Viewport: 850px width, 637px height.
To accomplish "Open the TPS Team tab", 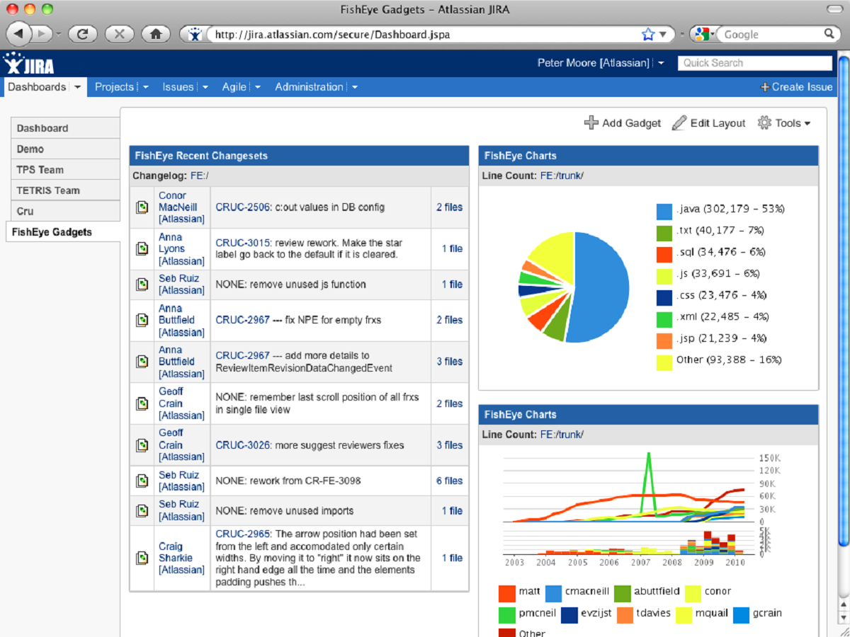I will 65,170.
